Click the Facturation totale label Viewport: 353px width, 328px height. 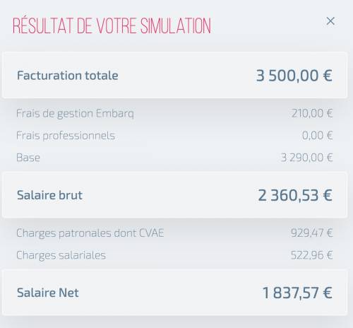68,76
